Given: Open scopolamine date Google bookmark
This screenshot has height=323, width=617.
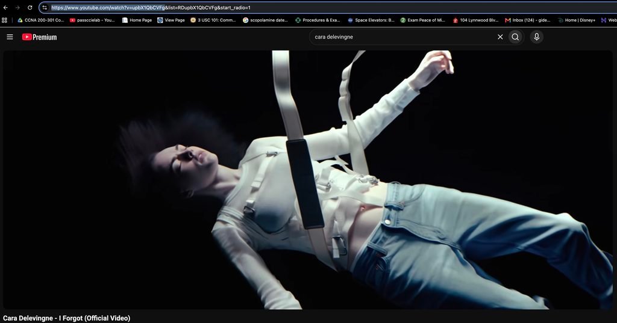Looking at the screenshot, I should tap(266, 20).
